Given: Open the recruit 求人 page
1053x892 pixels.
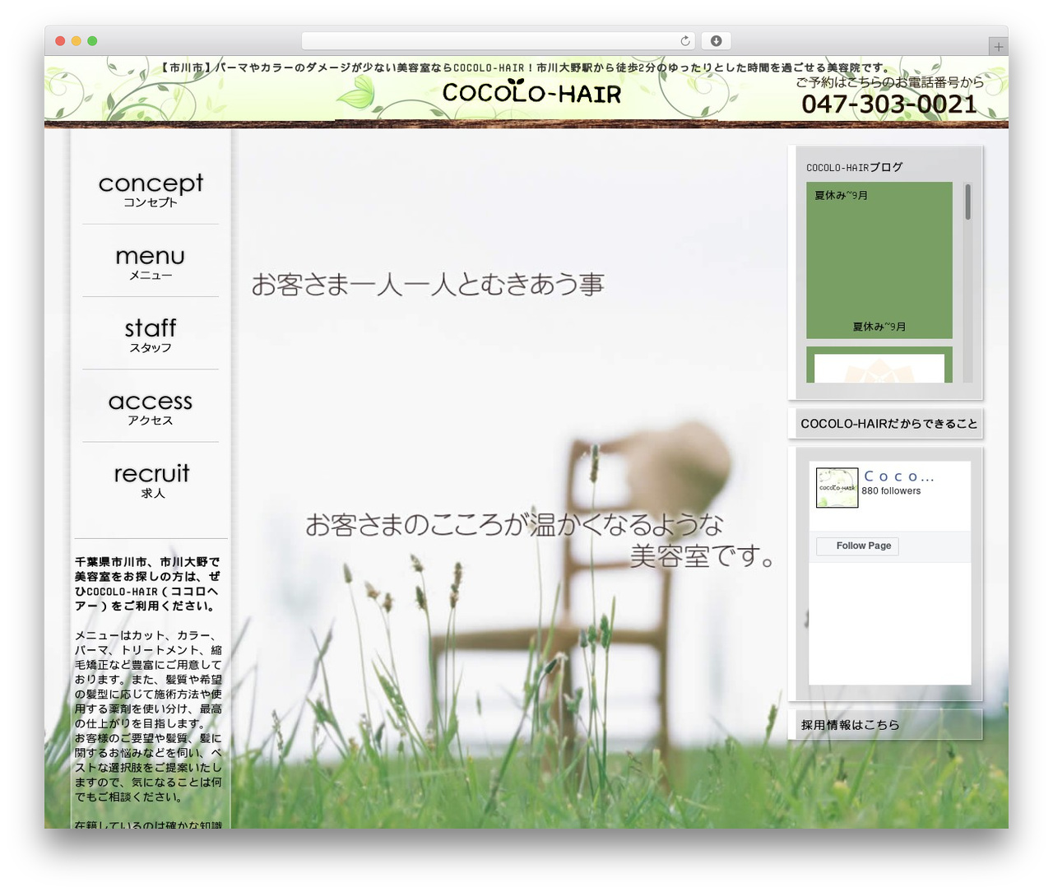Looking at the screenshot, I should (x=151, y=480).
